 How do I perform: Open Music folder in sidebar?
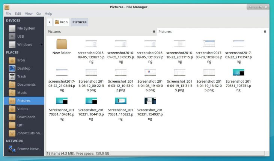(x=24, y=93)
